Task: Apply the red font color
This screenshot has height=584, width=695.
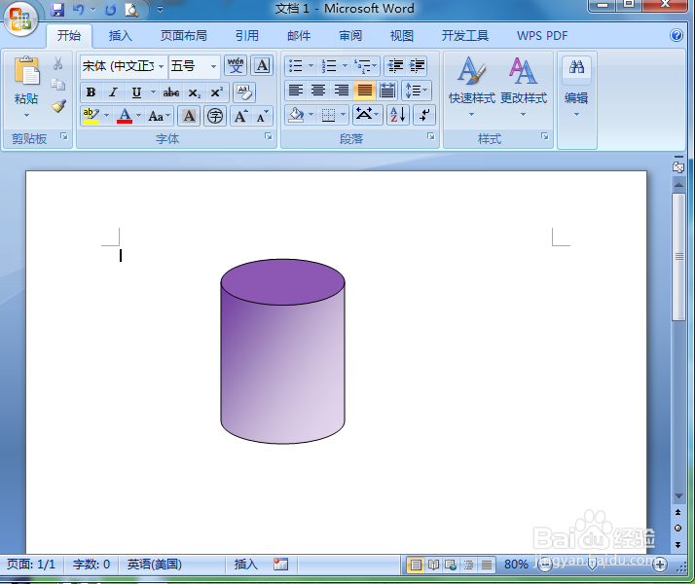Action: click(125, 116)
